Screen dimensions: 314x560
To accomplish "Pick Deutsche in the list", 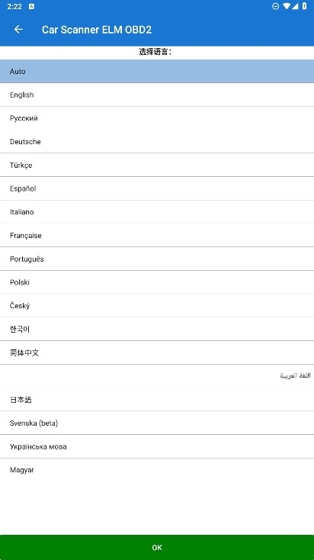I will (157, 141).
